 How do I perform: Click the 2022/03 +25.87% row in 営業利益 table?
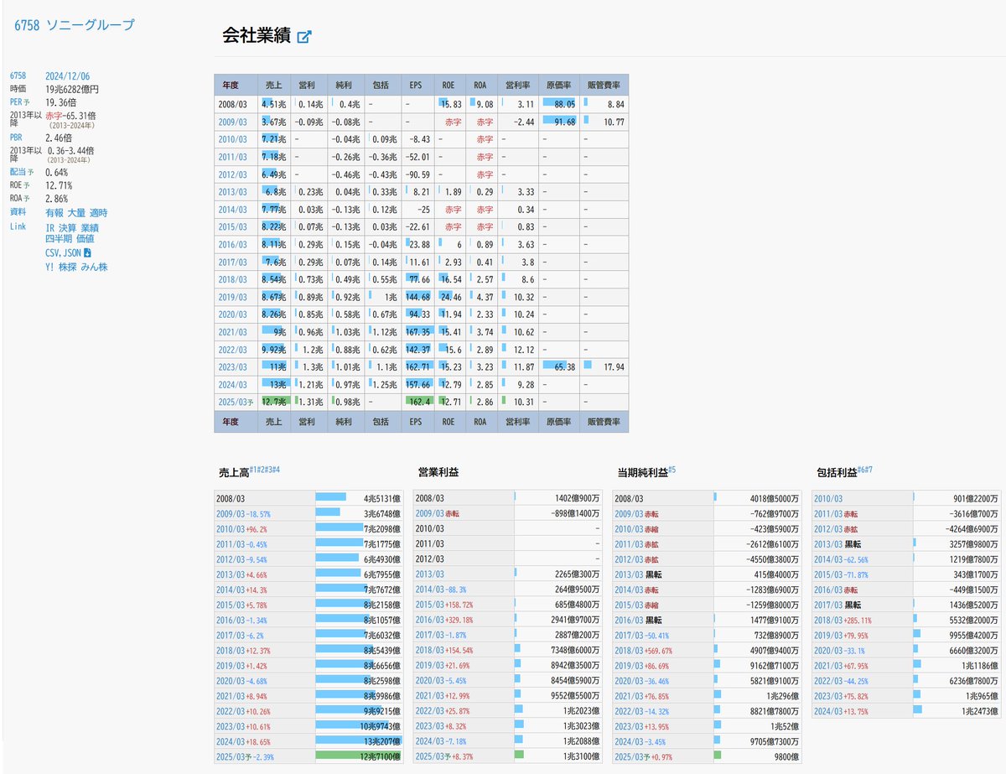coord(508,710)
